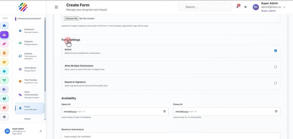Click the Choose File button
This screenshot has width=293, height=139.
point(71,19)
